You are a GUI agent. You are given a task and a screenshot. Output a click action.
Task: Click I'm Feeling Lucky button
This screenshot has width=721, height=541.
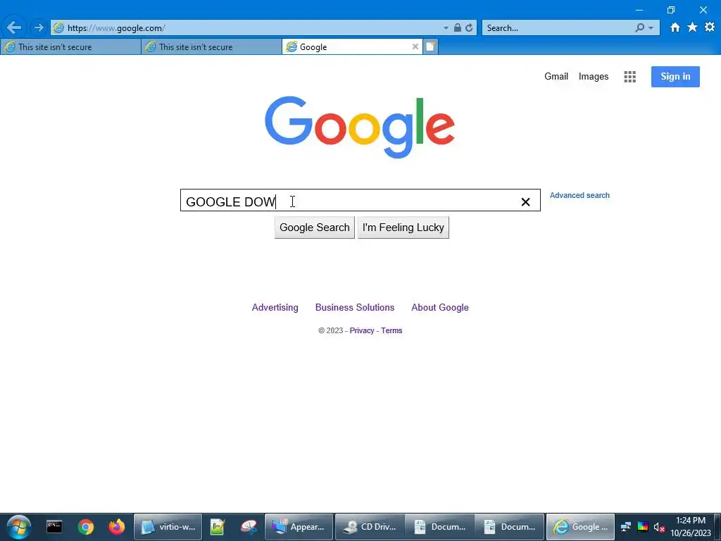tap(403, 228)
